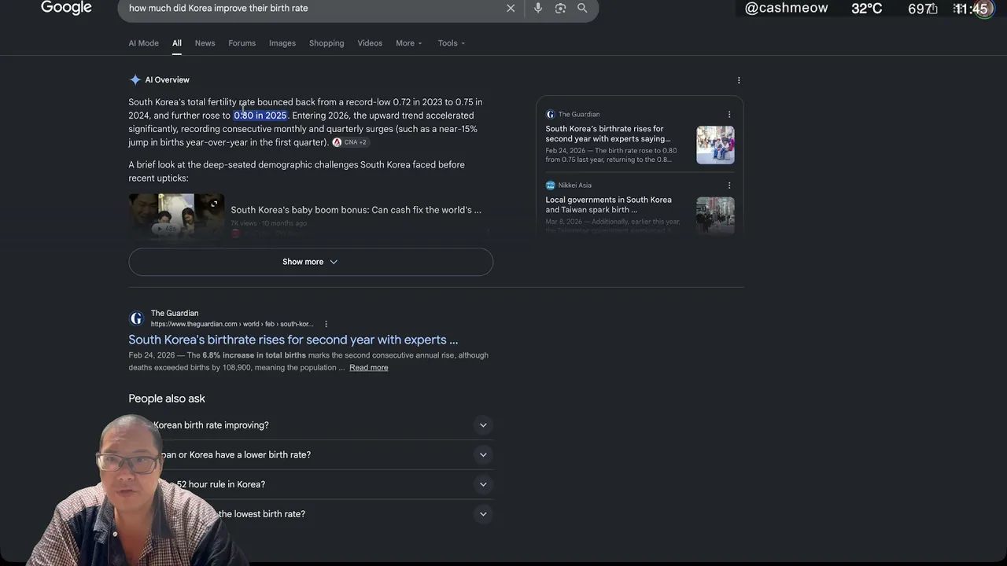Viewport: 1007px width, 566px height.
Task: Click The Guardian source card thumbnail image
Action: tap(715, 145)
